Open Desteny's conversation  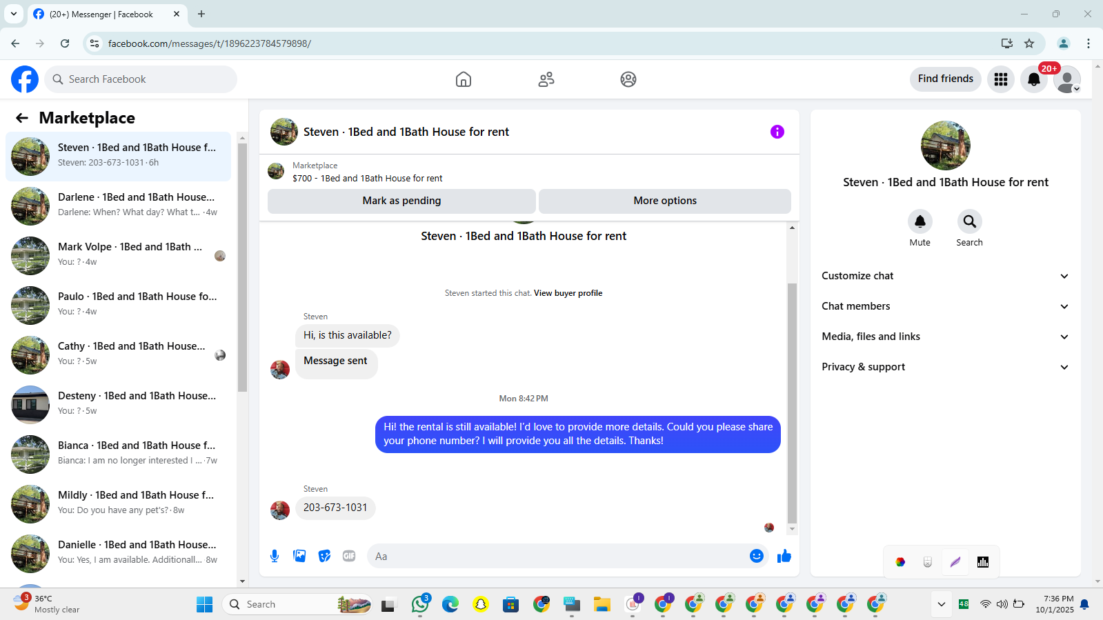(x=119, y=405)
